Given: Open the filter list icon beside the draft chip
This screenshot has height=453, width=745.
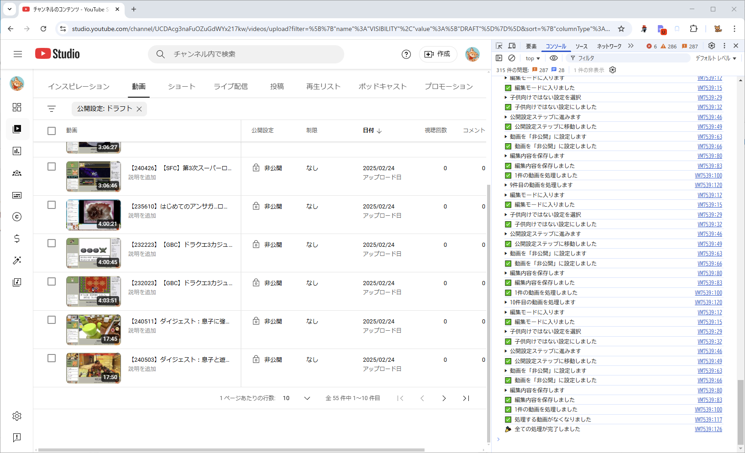Looking at the screenshot, I should [x=52, y=109].
